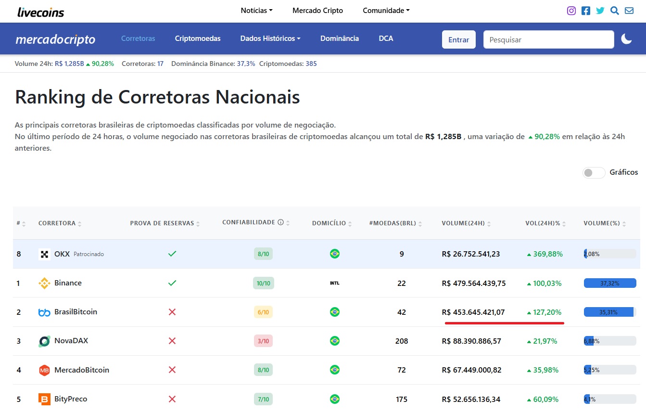Screen dimensions: 646x413
Task: Click the NovaDAX 6,88% volume bar
Action: 610,341
